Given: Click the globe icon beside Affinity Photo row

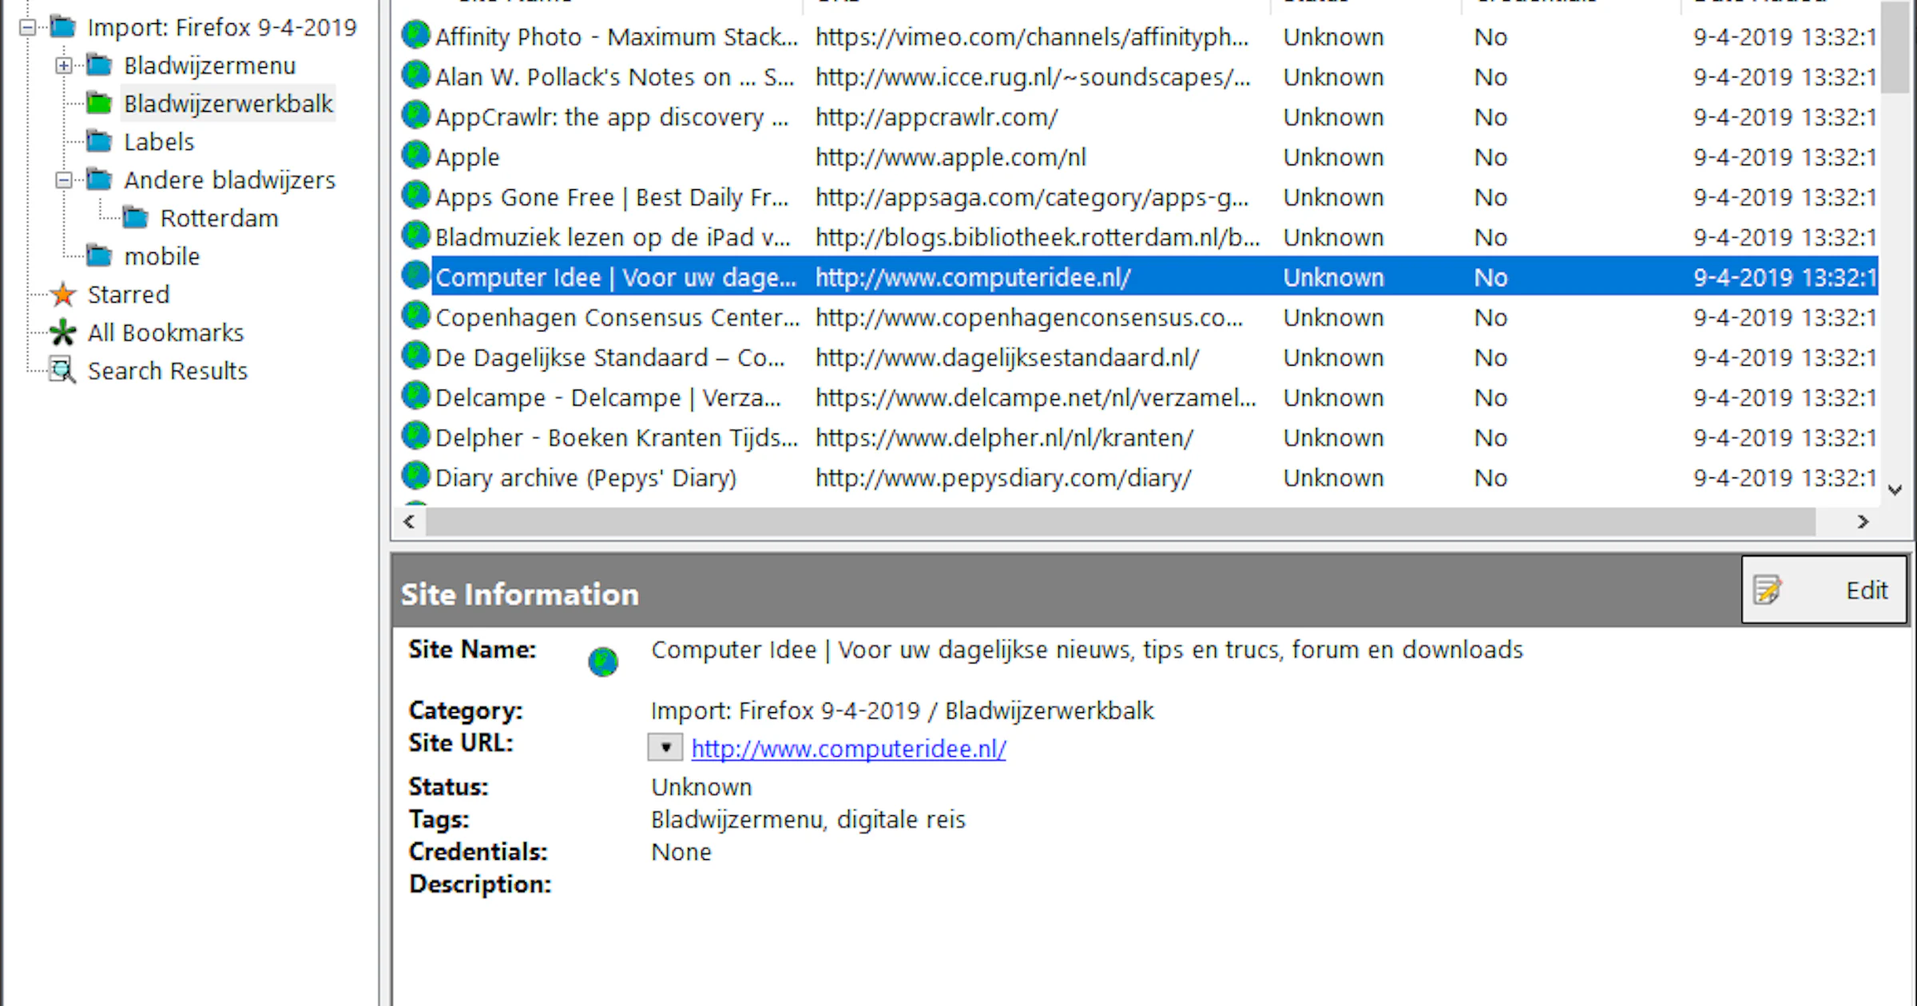Looking at the screenshot, I should point(415,35).
